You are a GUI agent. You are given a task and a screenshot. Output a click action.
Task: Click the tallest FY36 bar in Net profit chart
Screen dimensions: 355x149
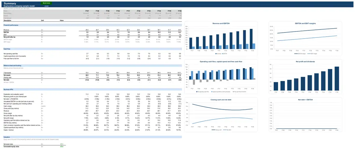[337, 78]
